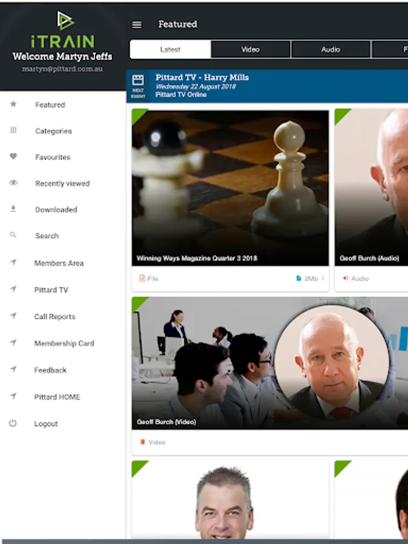Click the heart icon beside Favourites

(x=13, y=157)
